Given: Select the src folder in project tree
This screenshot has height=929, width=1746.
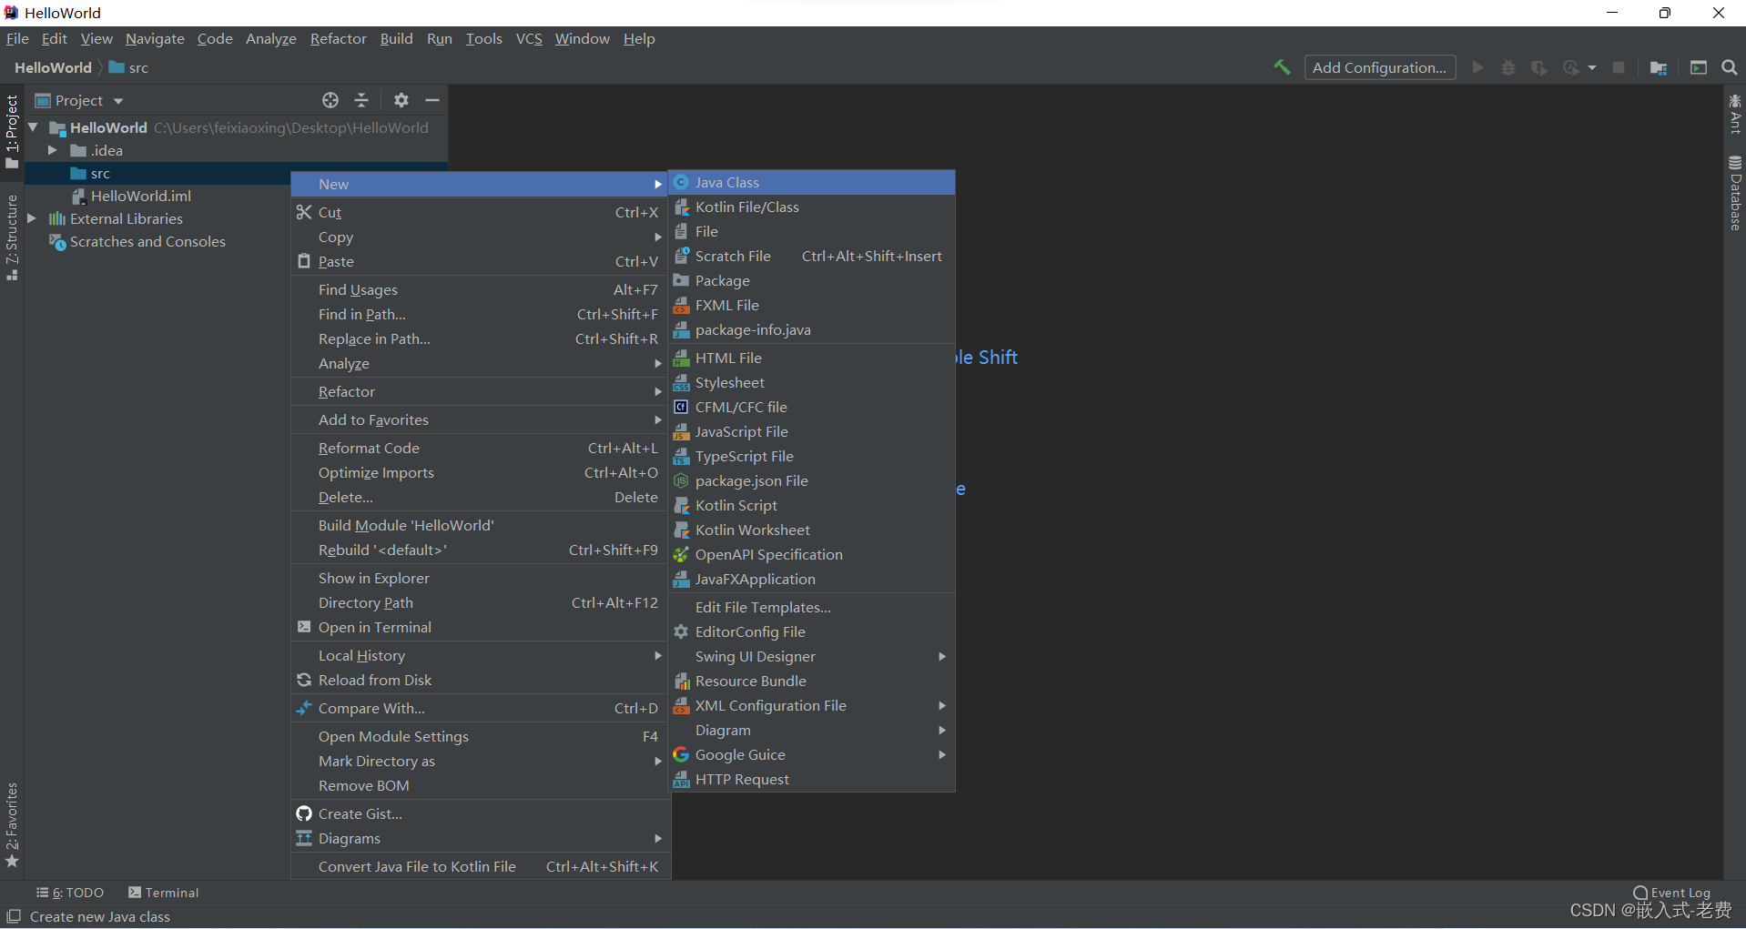Looking at the screenshot, I should [90, 173].
